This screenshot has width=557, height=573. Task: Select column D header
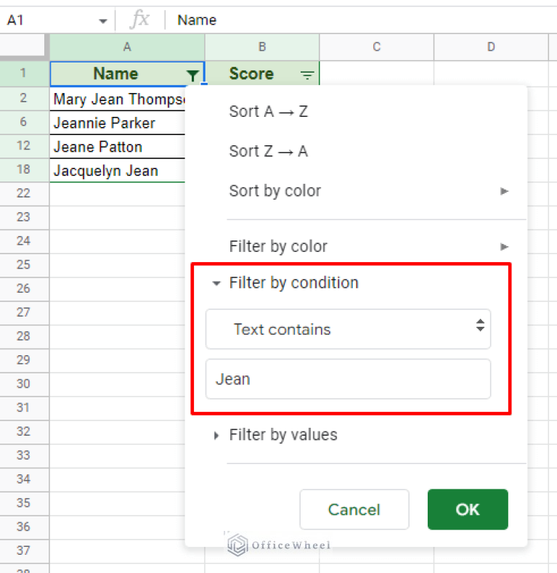(491, 47)
